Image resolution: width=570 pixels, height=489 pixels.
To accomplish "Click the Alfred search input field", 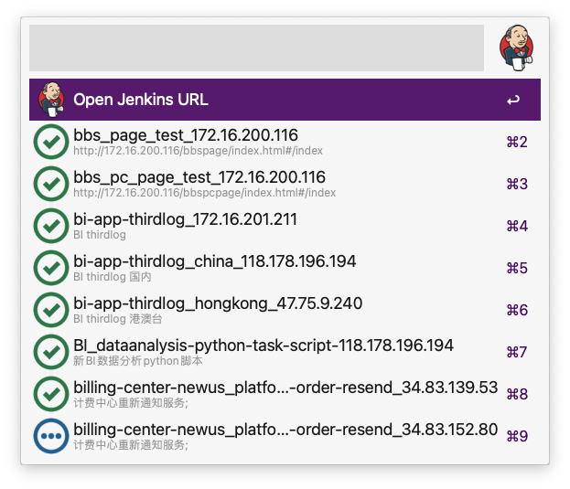I will (x=256, y=48).
